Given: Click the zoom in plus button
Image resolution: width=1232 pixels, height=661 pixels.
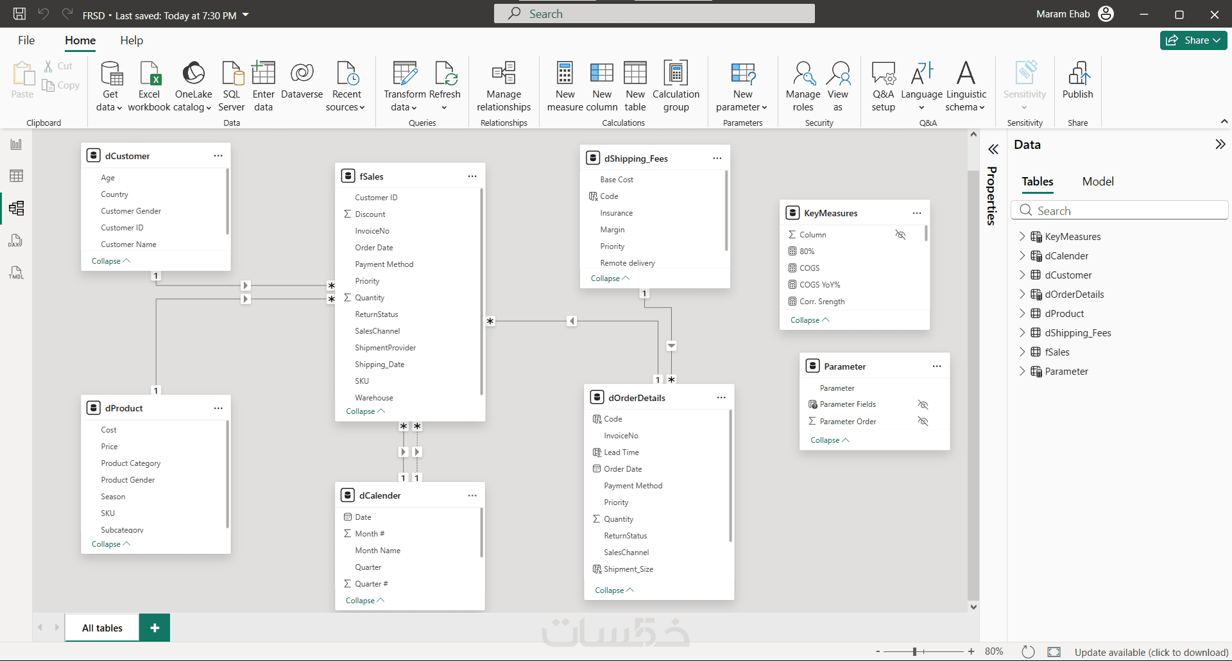Looking at the screenshot, I should pyautogui.click(x=971, y=651).
